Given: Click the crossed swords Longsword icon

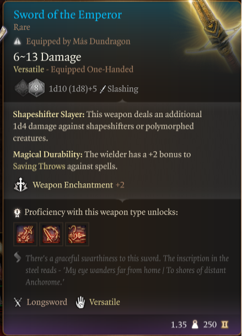Looking at the screenshot, I should pos(18,302).
